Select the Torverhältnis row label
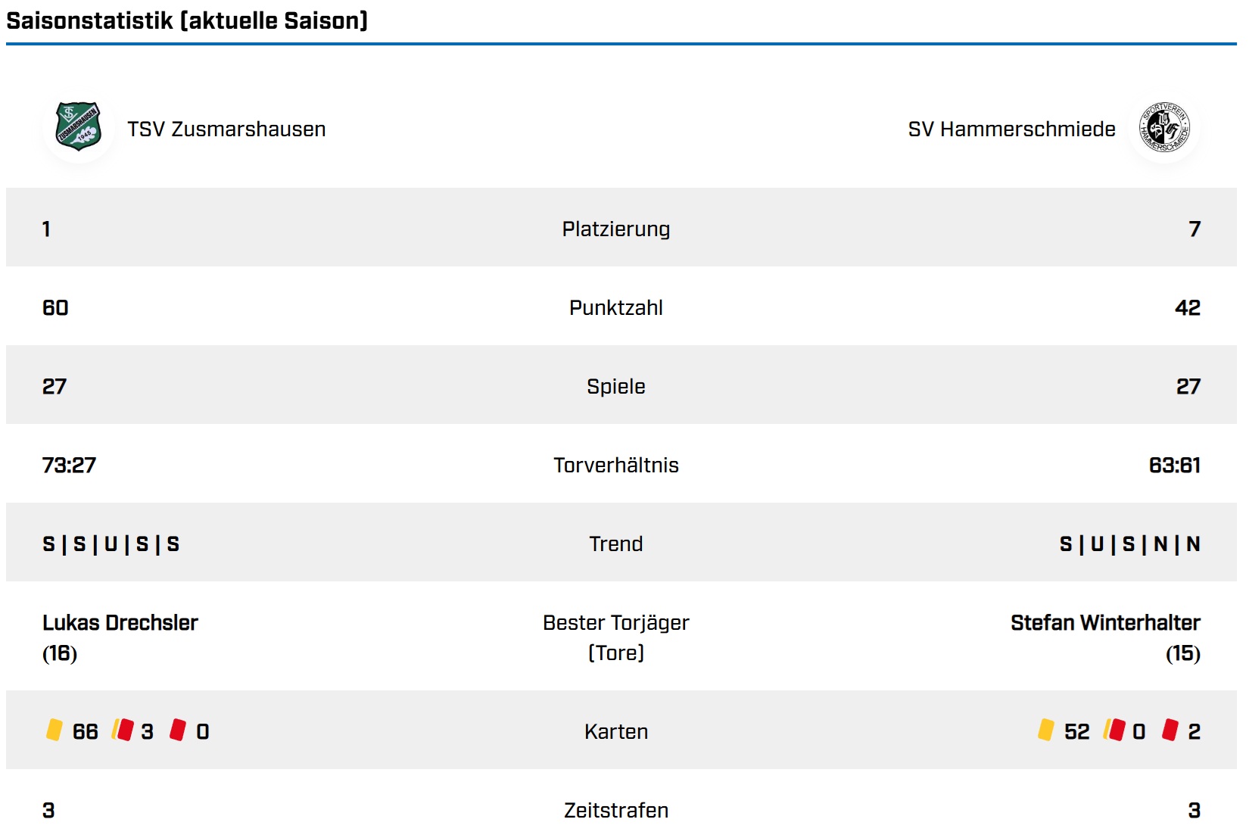Screen dimensions: 1249x838 pyautogui.click(x=615, y=466)
